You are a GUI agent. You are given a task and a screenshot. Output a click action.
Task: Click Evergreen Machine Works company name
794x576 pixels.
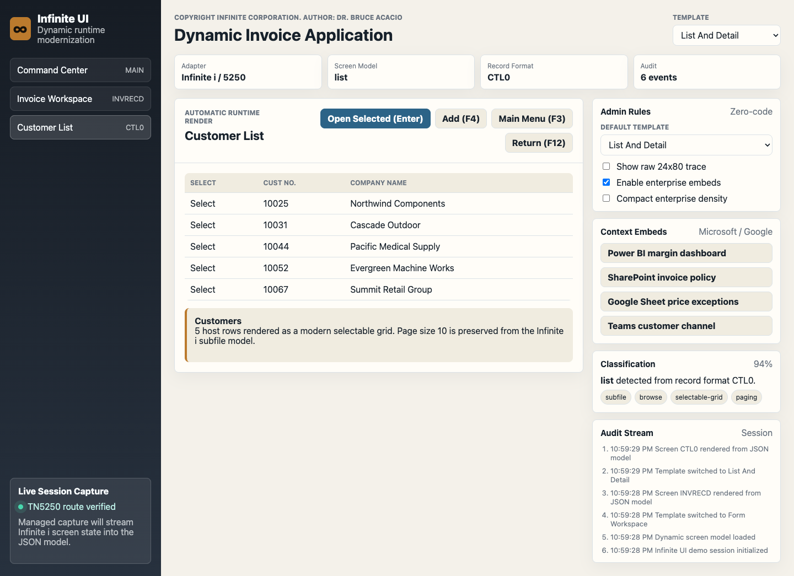point(402,268)
